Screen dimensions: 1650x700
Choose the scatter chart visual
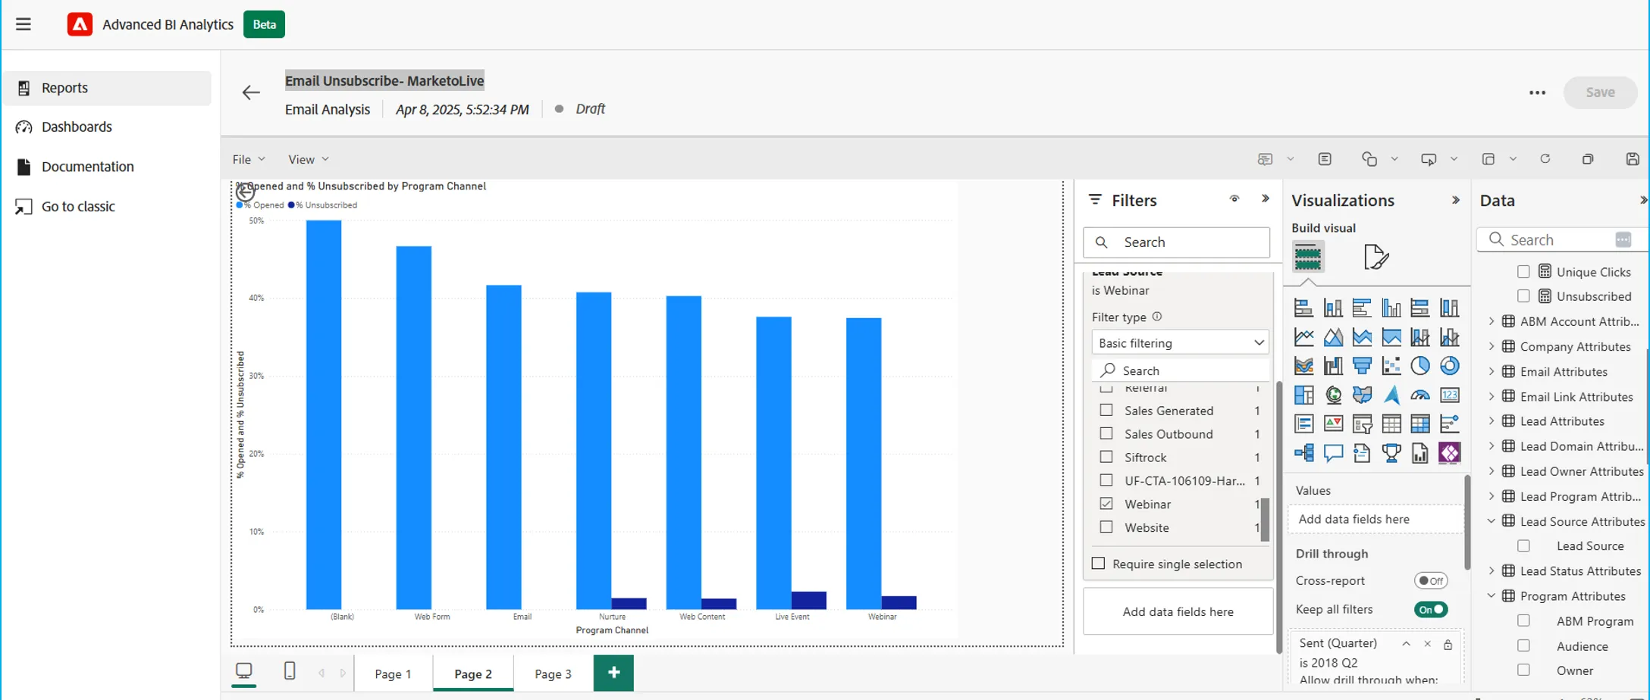coord(1391,366)
